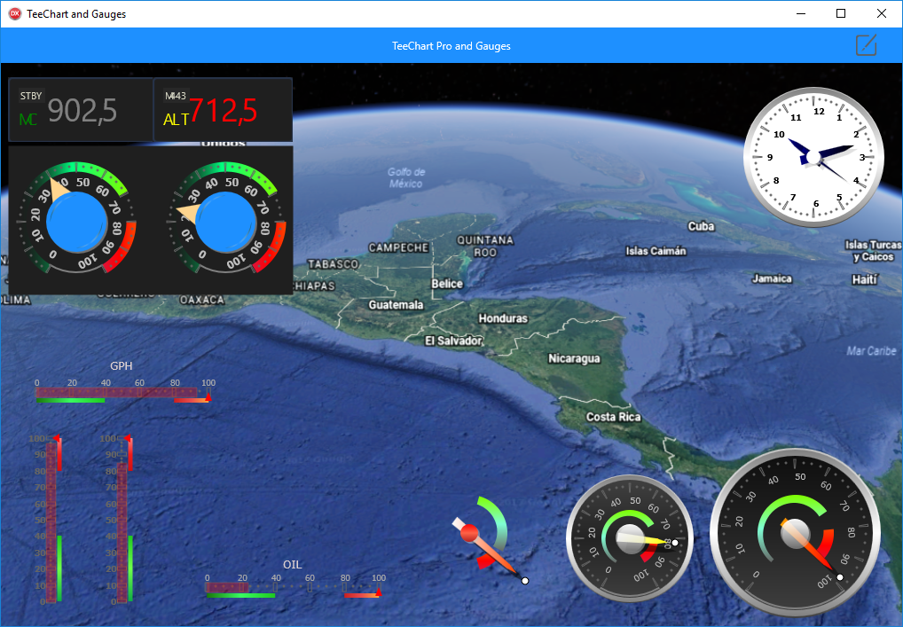
Task: Click the red center knob of the arc gauge
Action: tap(470, 533)
